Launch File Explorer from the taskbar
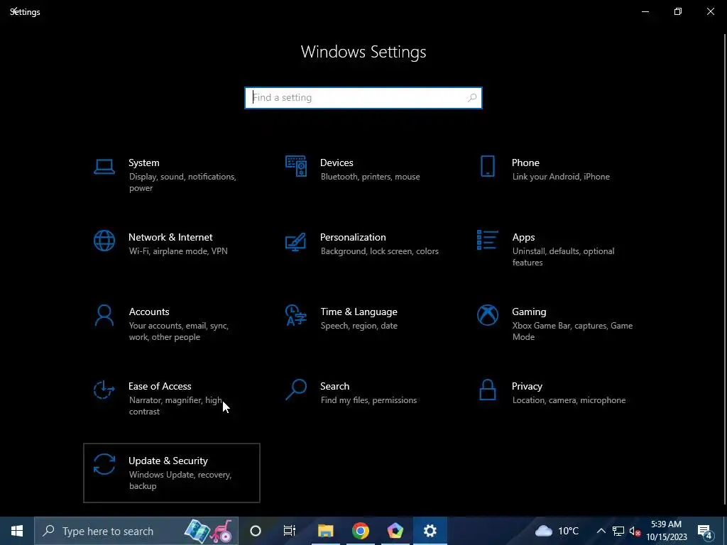 coord(325,531)
